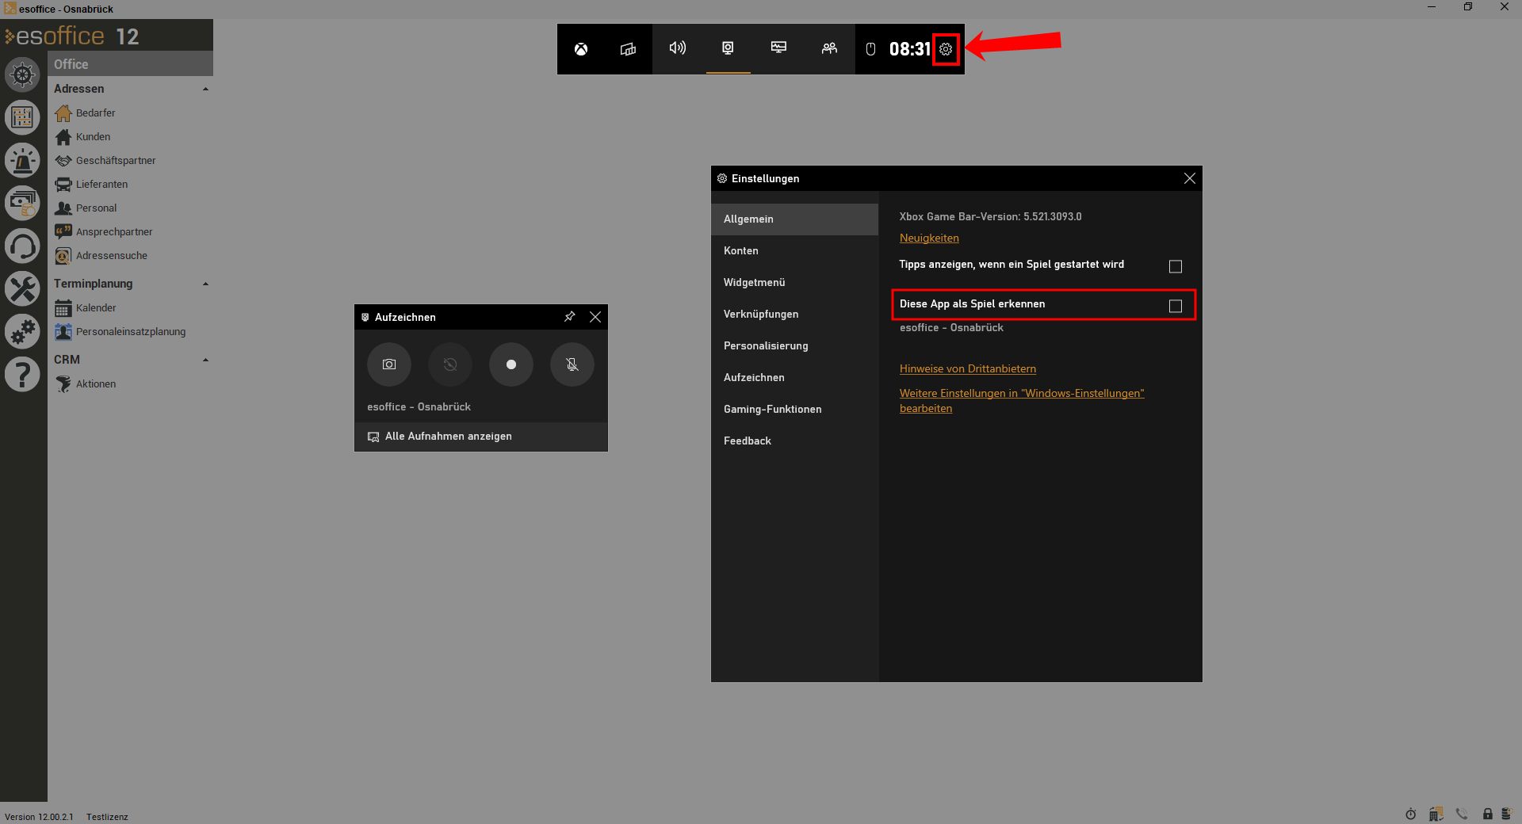The image size is (1522, 824).
Task: Pin the Aufzeichnen widget
Action: coord(569,317)
